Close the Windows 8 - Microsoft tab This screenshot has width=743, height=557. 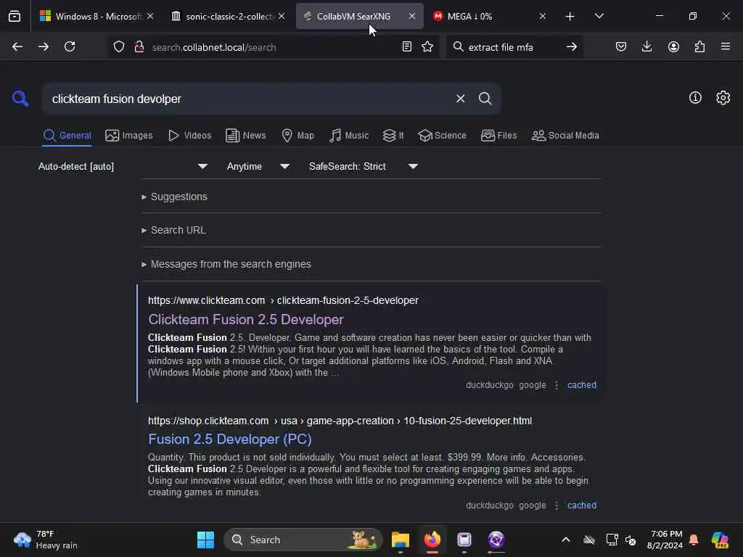[150, 16]
